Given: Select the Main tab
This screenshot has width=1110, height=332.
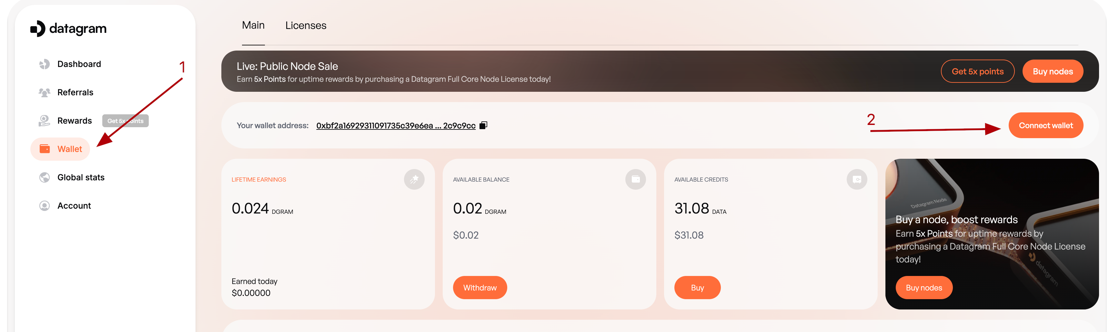Looking at the screenshot, I should coord(253,25).
